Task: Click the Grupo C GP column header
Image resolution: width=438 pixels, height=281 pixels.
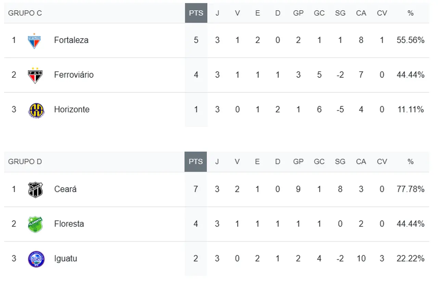Action: tap(298, 13)
